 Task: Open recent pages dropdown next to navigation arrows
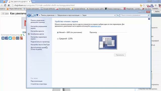point(35,15)
